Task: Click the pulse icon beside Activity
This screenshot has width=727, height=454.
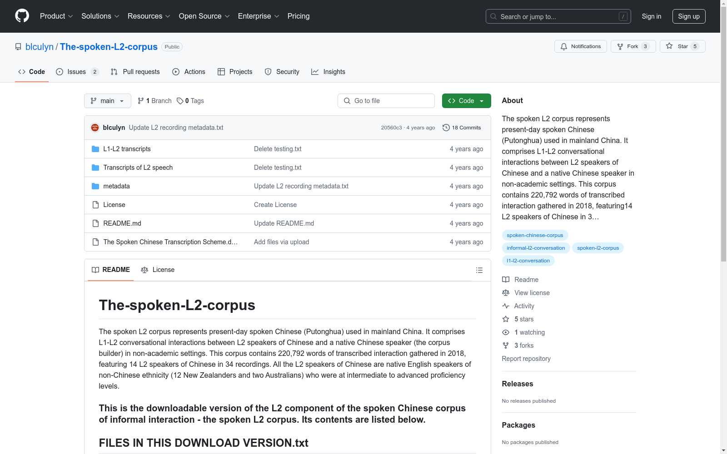Action: coord(506,306)
